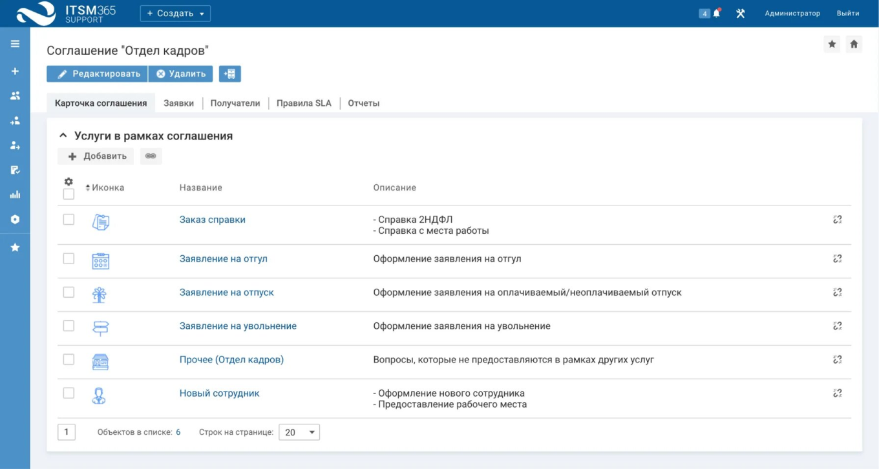
Task: Open the table column settings gear
Action: pos(69,182)
